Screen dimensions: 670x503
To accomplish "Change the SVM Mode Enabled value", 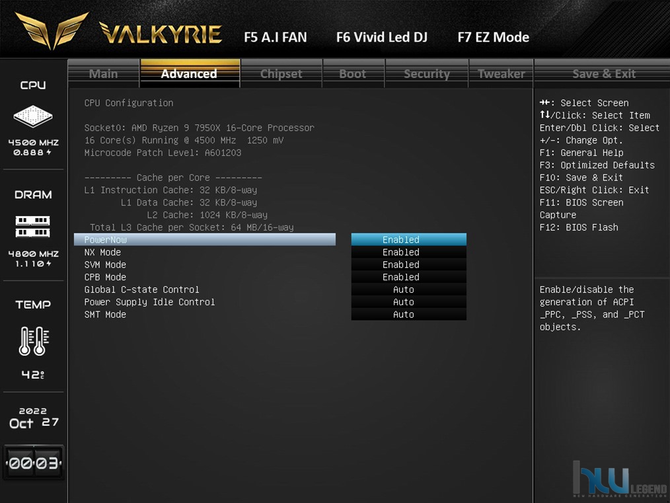I will point(408,264).
